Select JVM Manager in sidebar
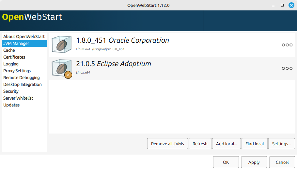Screen dimensions: 297x170 coord(24,43)
